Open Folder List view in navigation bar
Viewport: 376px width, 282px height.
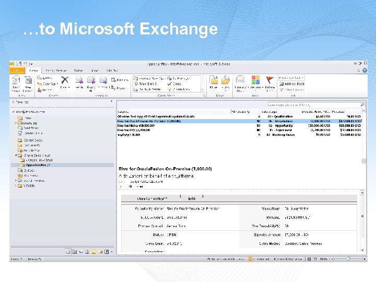pos(100,252)
